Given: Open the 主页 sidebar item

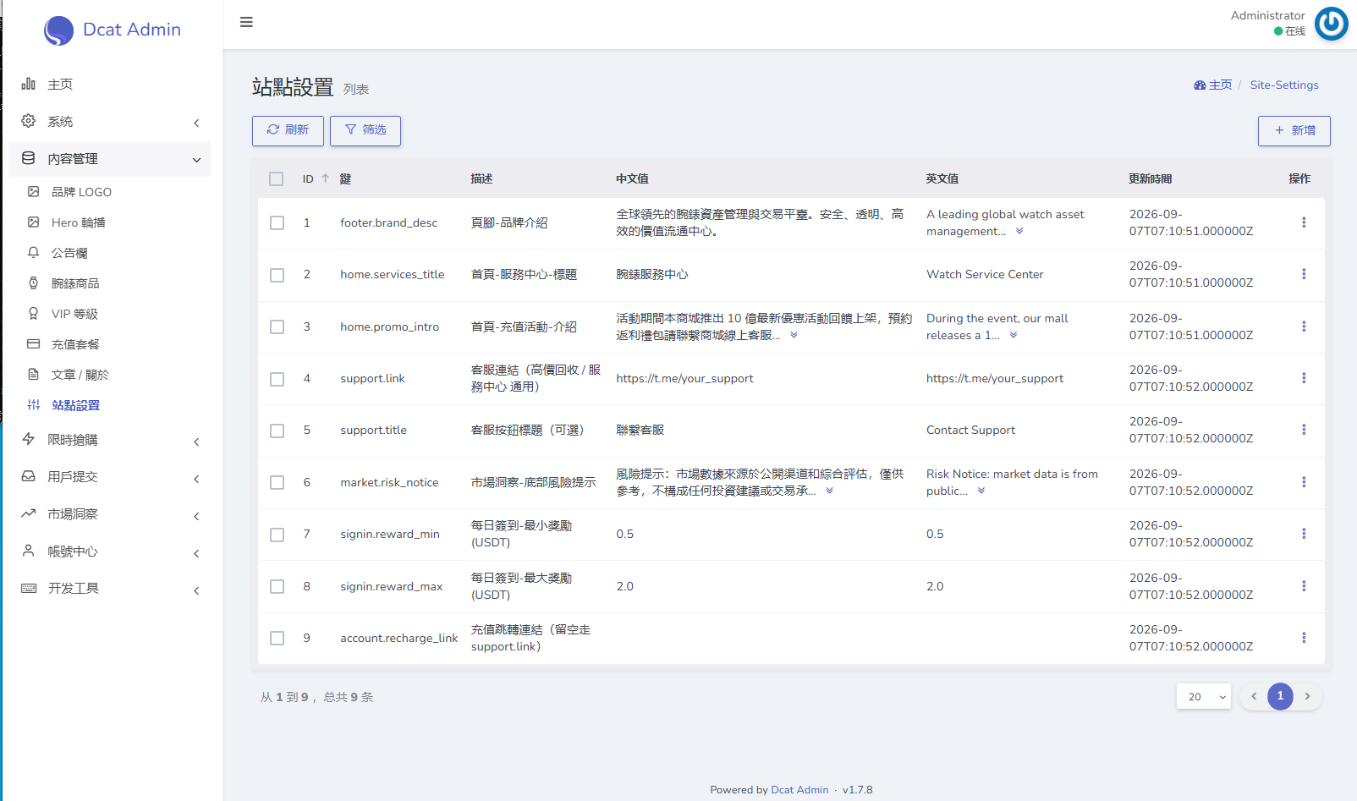Looking at the screenshot, I should click(111, 85).
